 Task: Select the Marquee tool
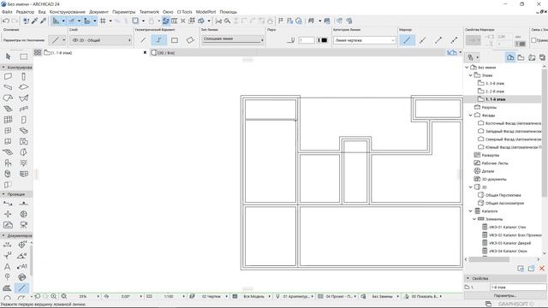click(23, 56)
